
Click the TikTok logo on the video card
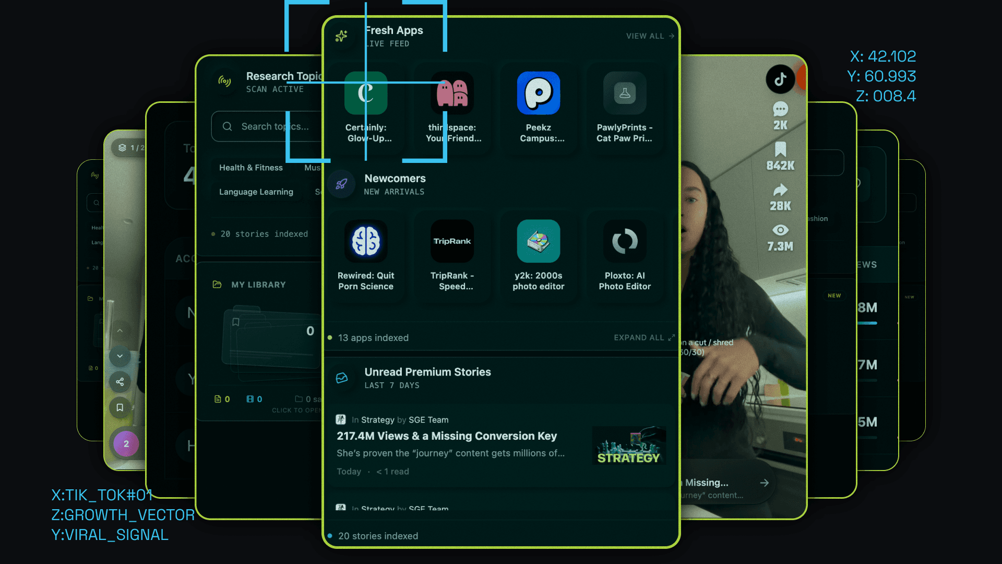point(780,79)
